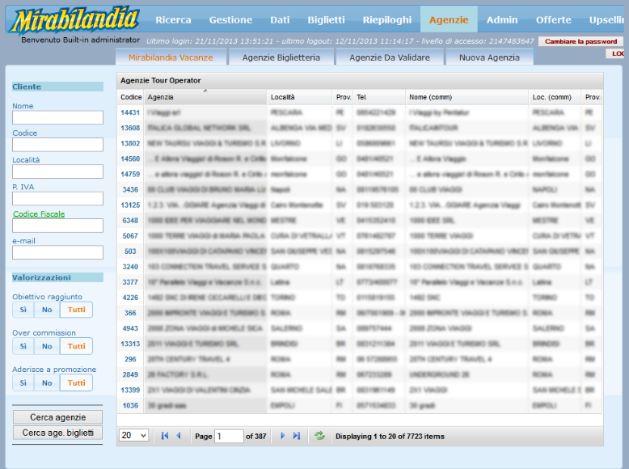Select row with code 4943
The width and height of the screenshot is (629, 469).
(360, 328)
